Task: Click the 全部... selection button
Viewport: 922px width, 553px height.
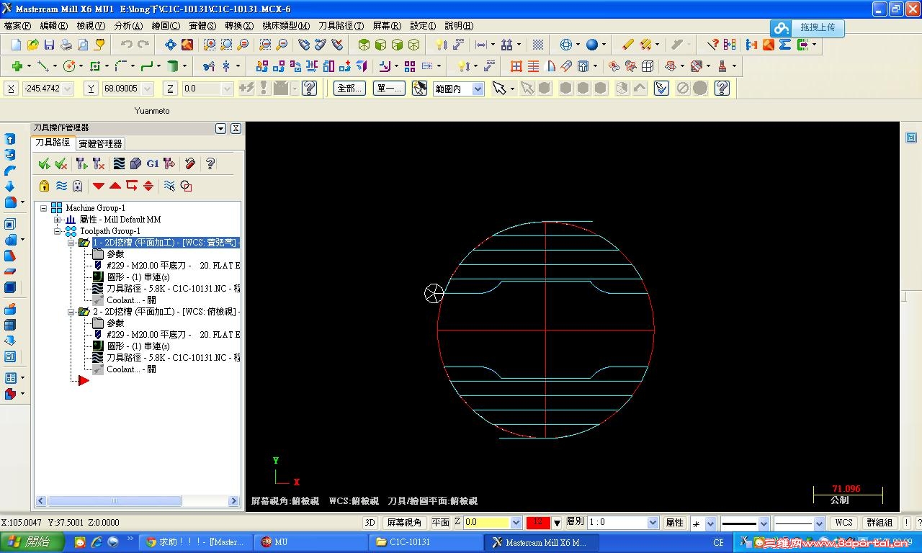Action: (x=349, y=89)
